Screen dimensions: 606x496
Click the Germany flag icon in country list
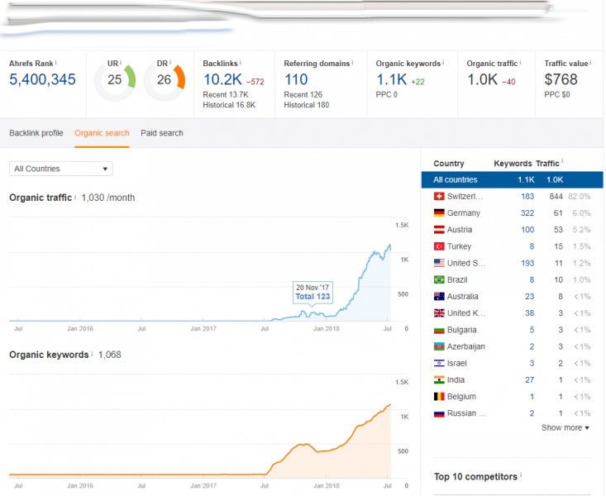tap(438, 213)
